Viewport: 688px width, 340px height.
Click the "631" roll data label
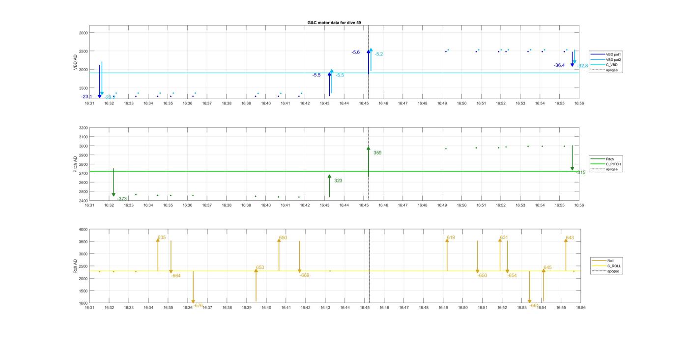pos(504,237)
